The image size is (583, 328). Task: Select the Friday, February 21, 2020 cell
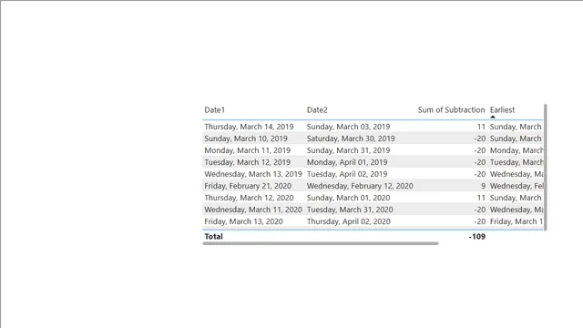click(x=248, y=186)
